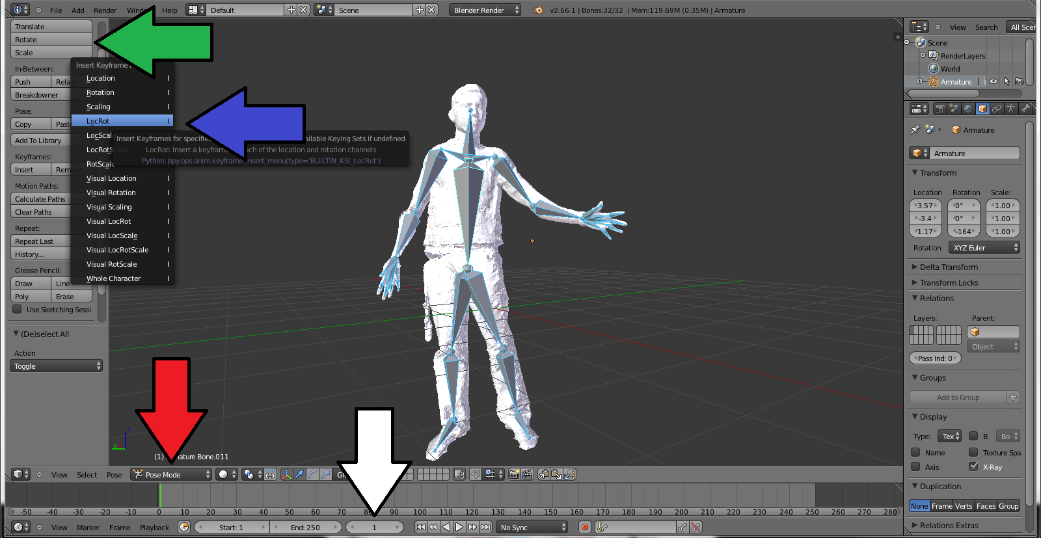Click the insert keyframes key icon
Screen dimensions: 1041x538
pyautogui.click(x=683, y=527)
